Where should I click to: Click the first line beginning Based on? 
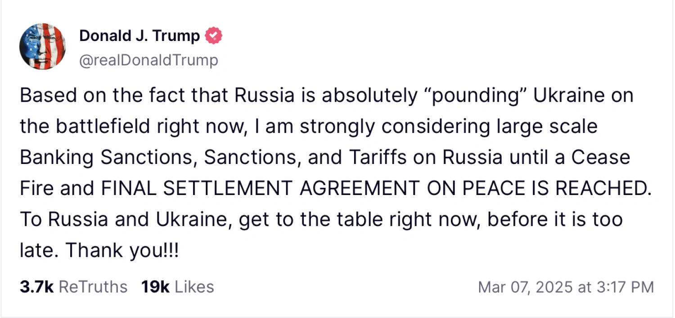click(326, 96)
